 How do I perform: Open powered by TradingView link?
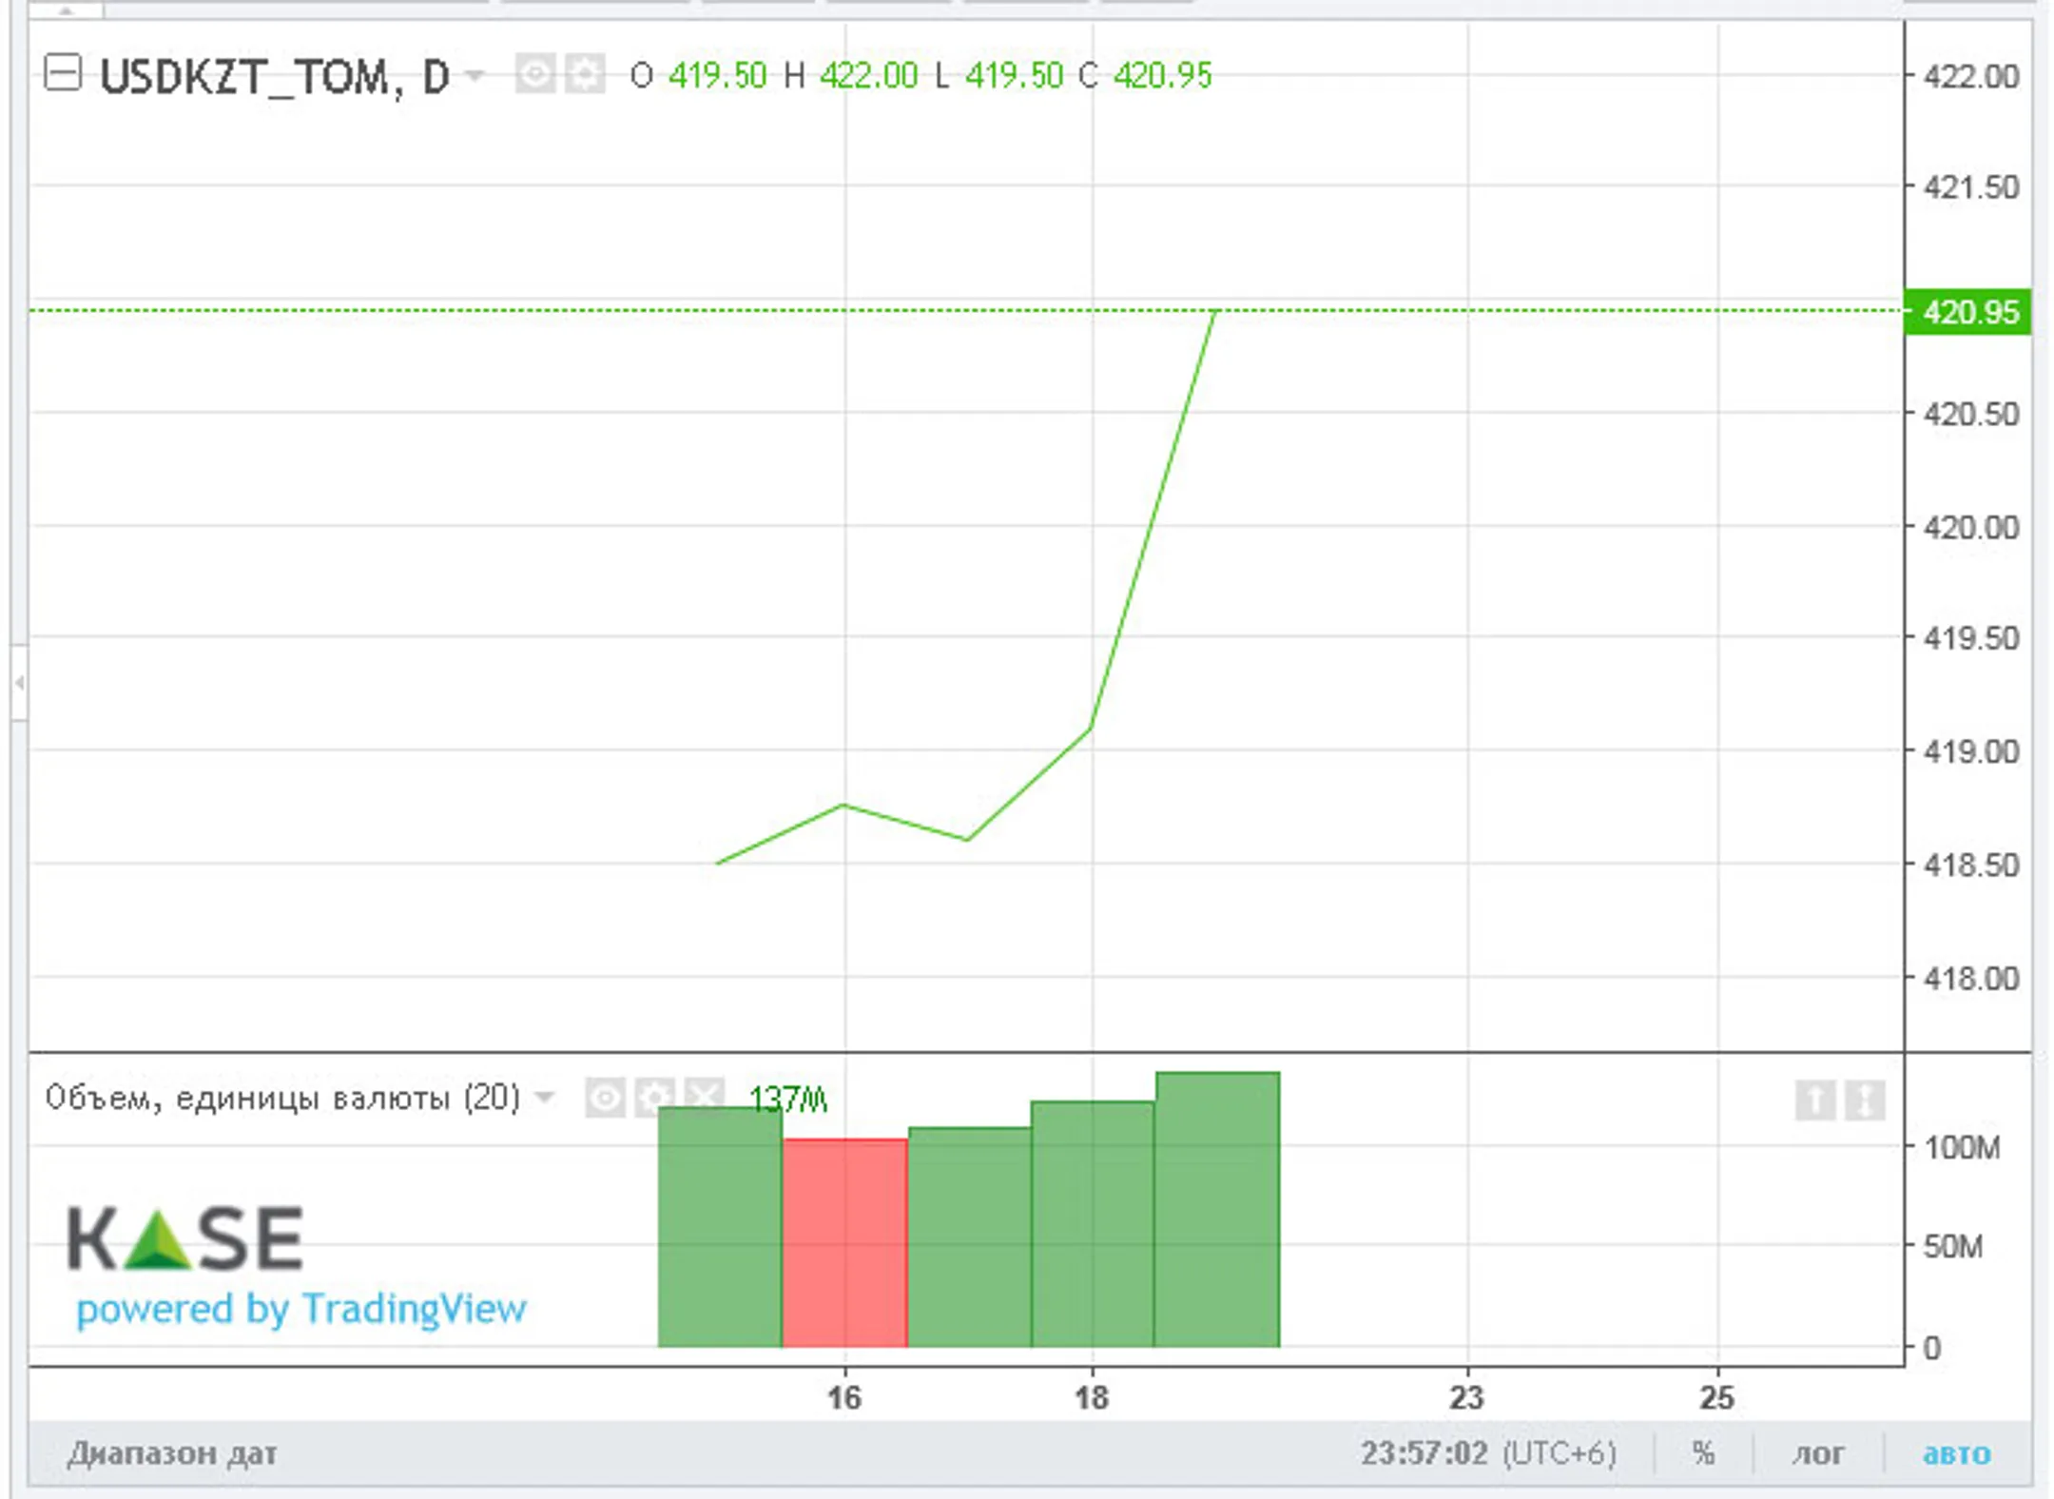(300, 1309)
